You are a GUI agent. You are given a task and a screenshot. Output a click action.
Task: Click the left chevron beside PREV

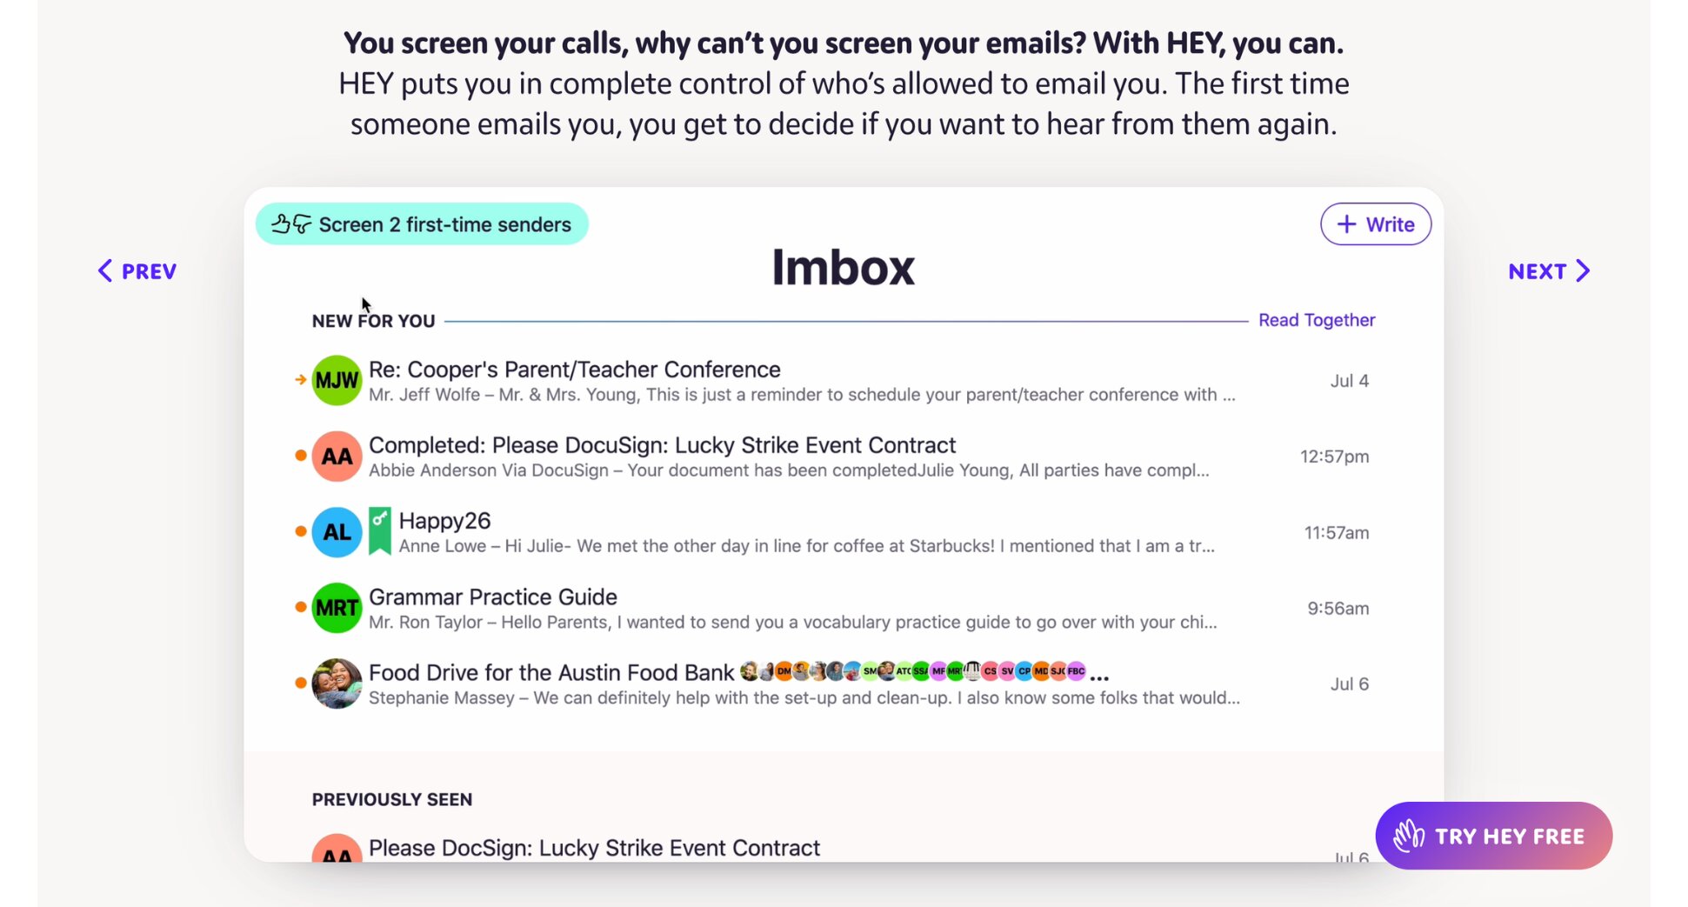click(105, 271)
